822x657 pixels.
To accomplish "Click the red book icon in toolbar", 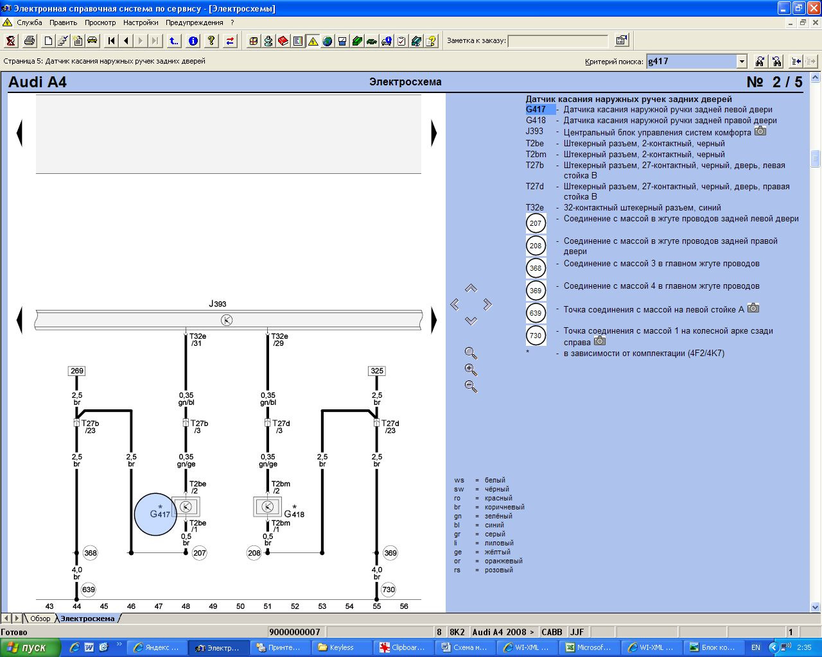I will click(283, 41).
